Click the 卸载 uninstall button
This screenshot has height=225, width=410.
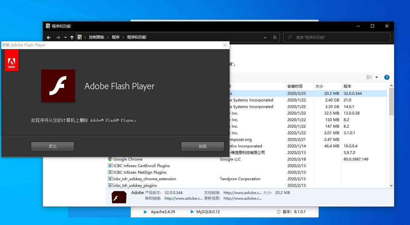[x=203, y=146]
